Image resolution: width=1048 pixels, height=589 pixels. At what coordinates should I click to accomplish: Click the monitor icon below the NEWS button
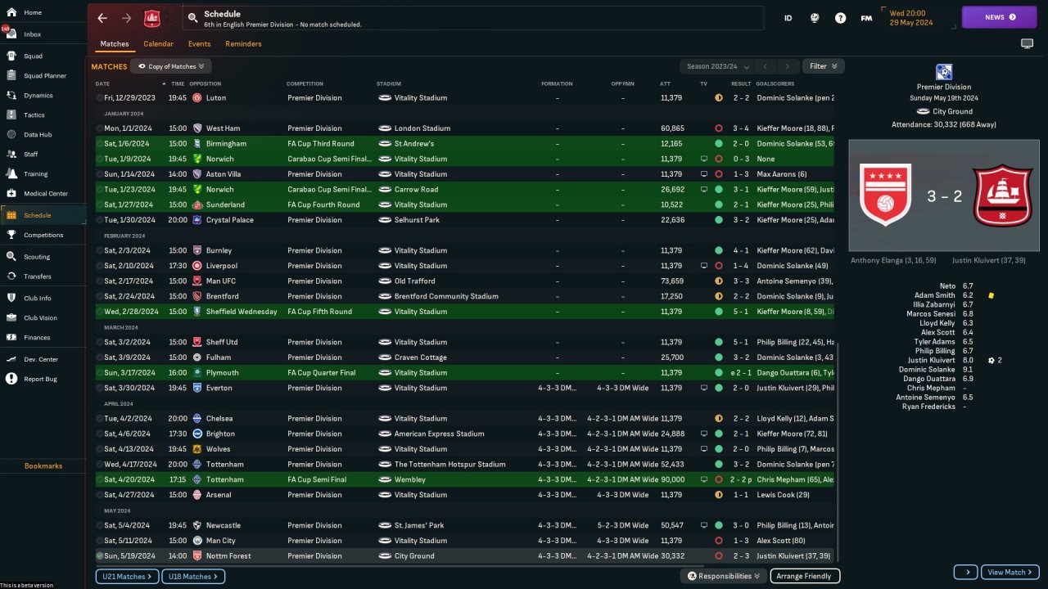coord(1027,43)
